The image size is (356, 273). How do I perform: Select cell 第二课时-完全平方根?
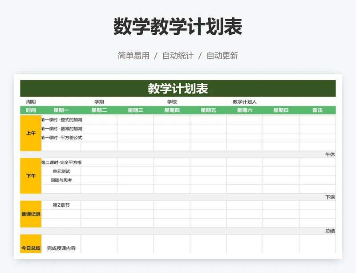(61, 163)
